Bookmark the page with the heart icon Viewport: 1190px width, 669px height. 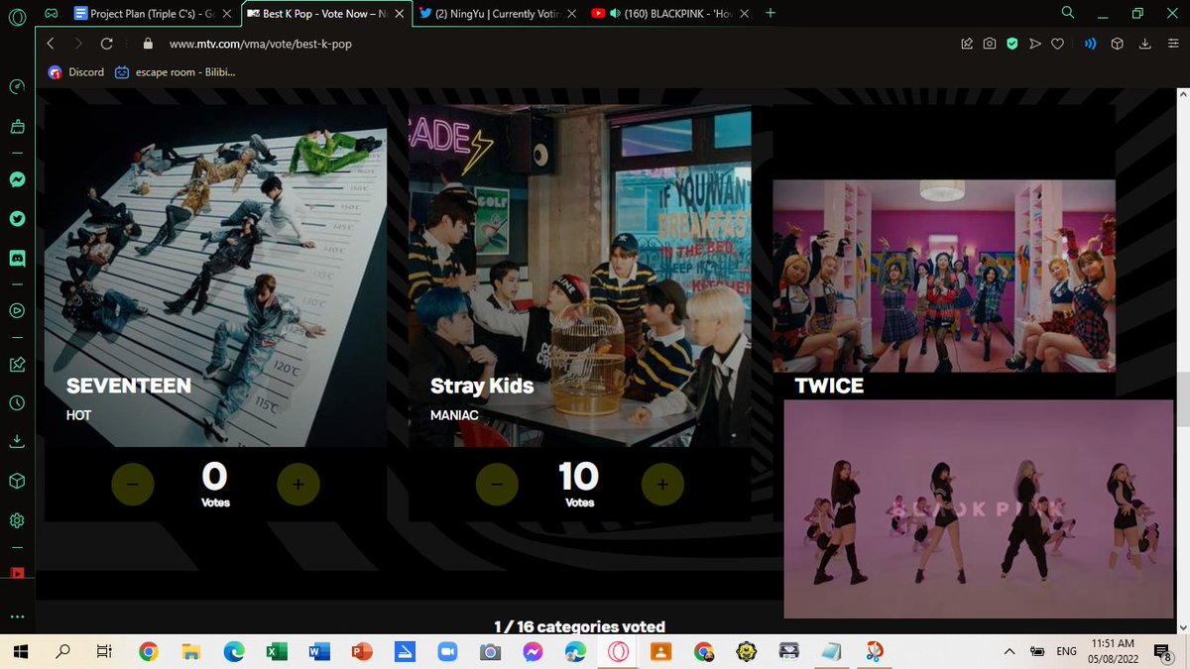click(x=1058, y=44)
